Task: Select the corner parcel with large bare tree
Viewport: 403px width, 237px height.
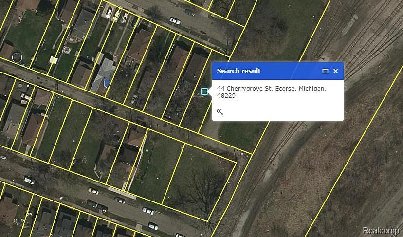Action: pos(199,182)
